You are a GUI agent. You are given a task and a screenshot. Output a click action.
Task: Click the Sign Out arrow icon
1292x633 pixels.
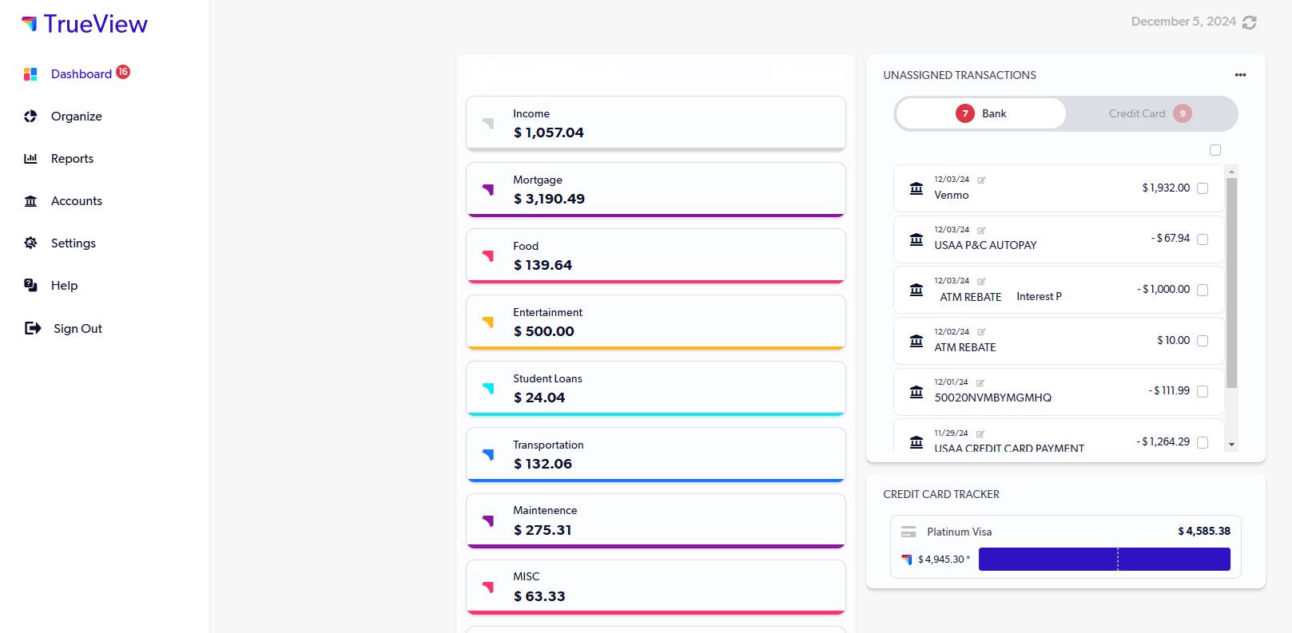click(x=33, y=328)
